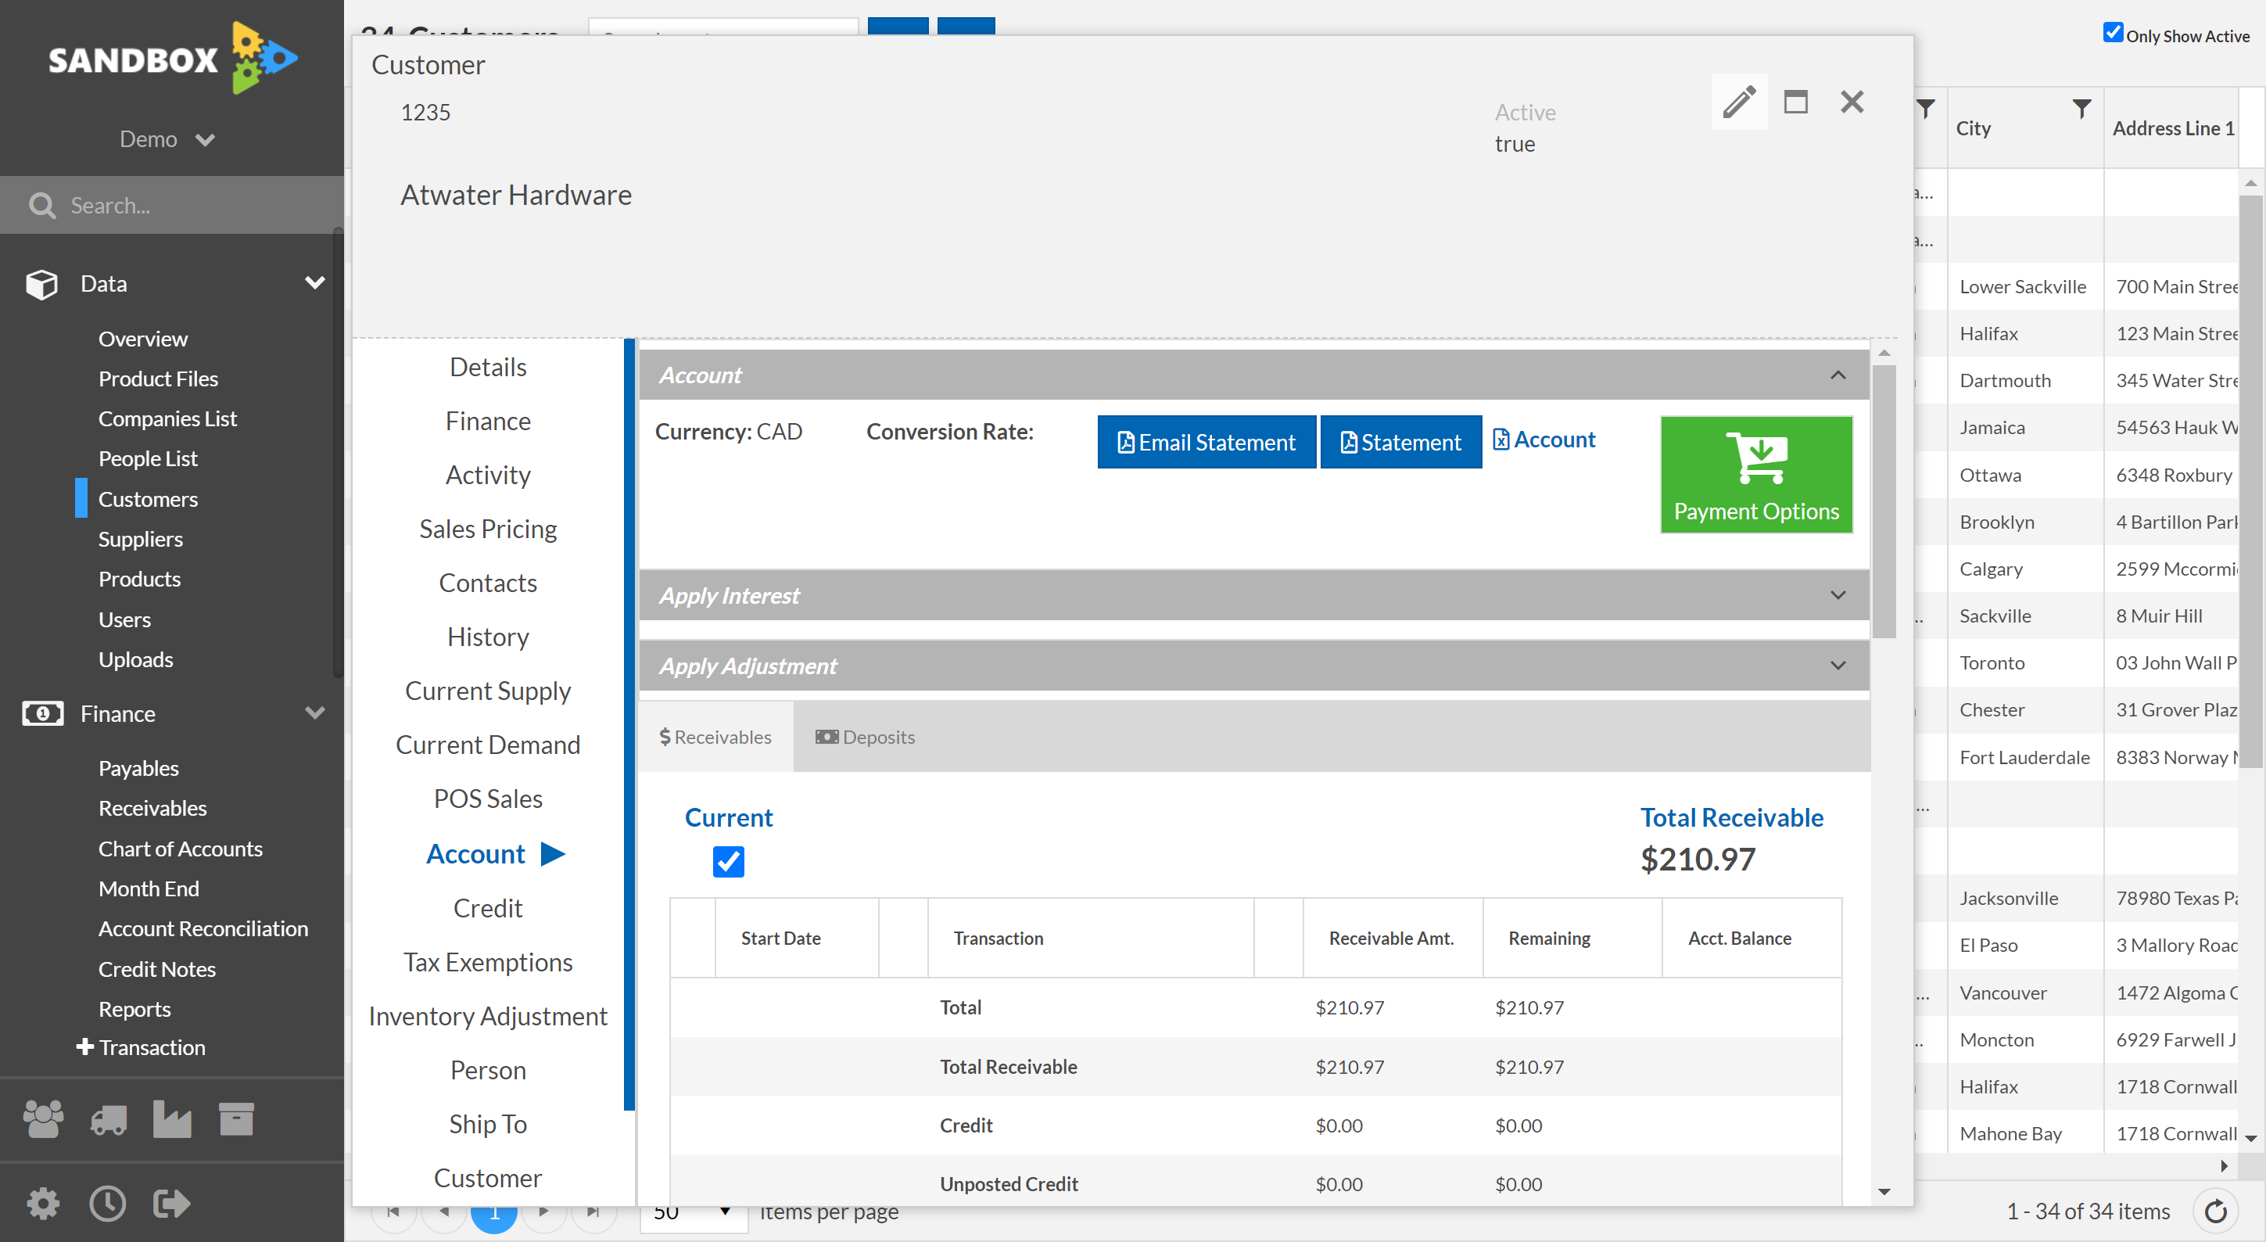2266x1242 pixels.
Task: Click the Finance money icon in sidebar
Action: tap(42, 713)
